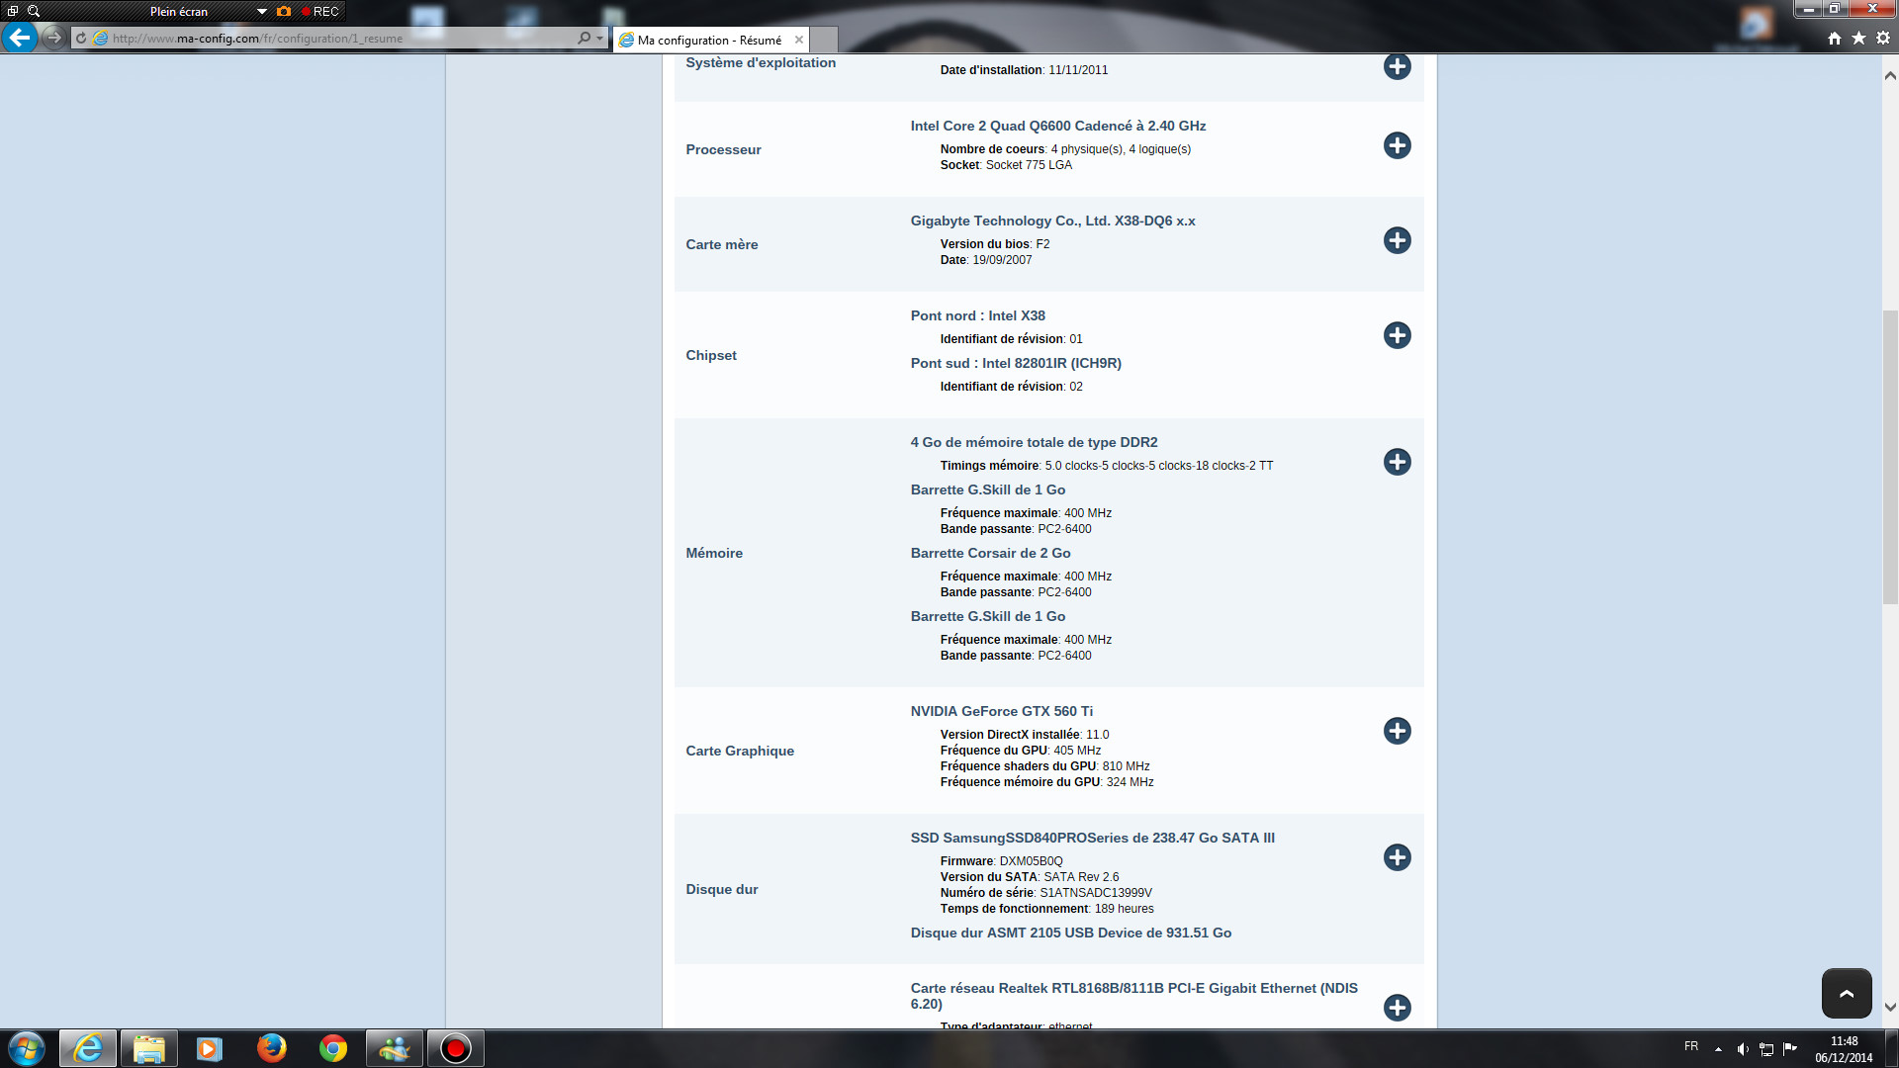
Task: Click the 'Numéro de série: S1ATNSADC13999V' line
Action: 1045,893
